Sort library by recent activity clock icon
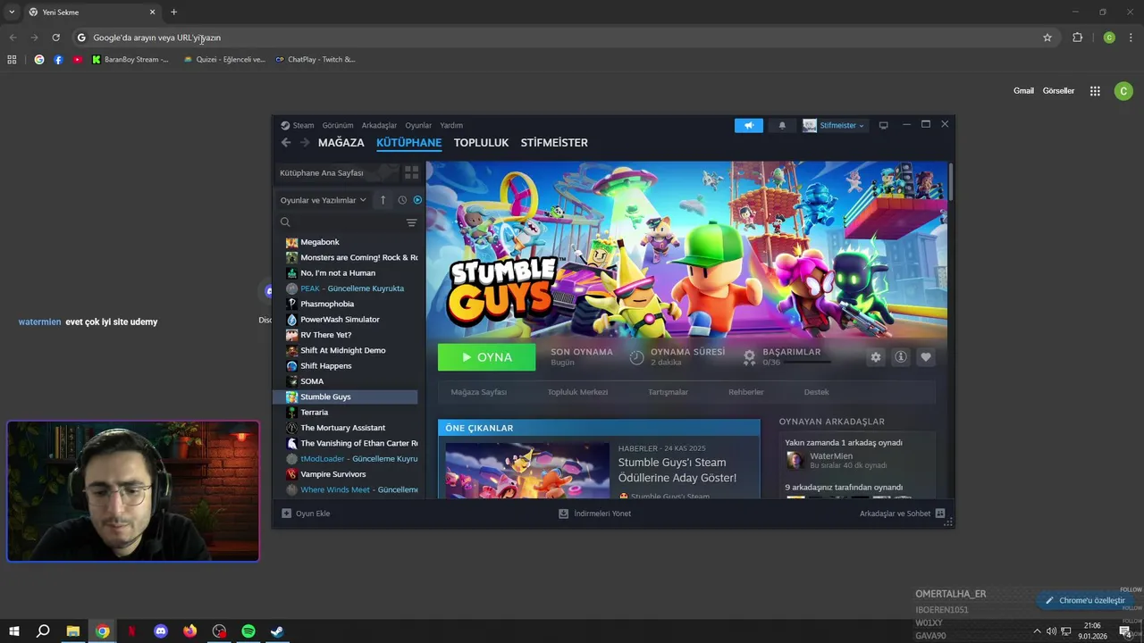This screenshot has height=643, width=1144. coord(402,200)
